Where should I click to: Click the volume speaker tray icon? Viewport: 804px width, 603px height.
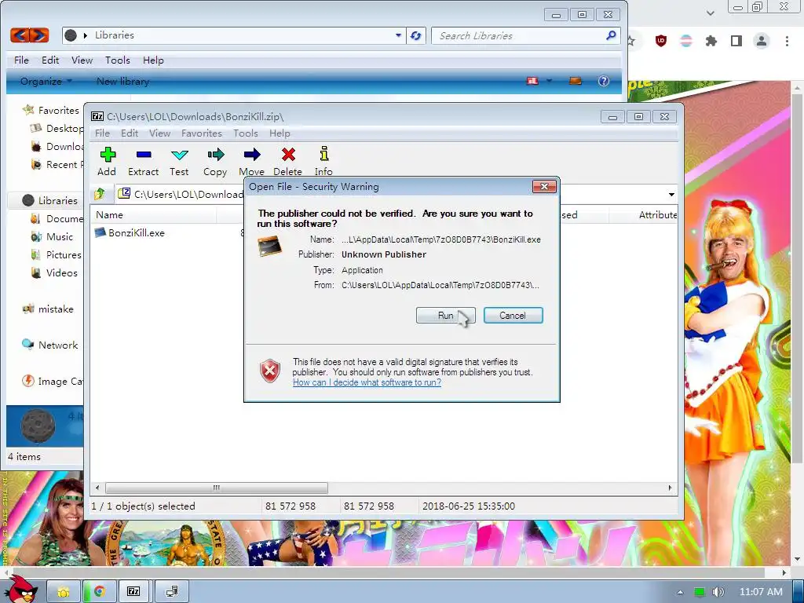click(x=718, y=592)
